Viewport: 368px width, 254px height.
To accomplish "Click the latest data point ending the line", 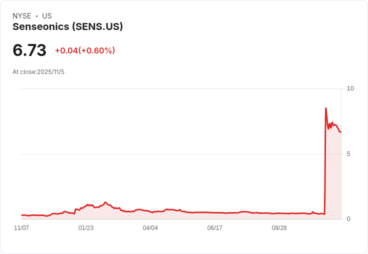I will [x=340, y=132].
